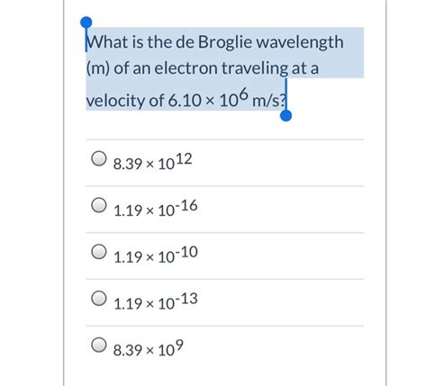Select the 8.39 × 10^12 radio button
This screenshot has height=386, width=427.
click(99, 158)
